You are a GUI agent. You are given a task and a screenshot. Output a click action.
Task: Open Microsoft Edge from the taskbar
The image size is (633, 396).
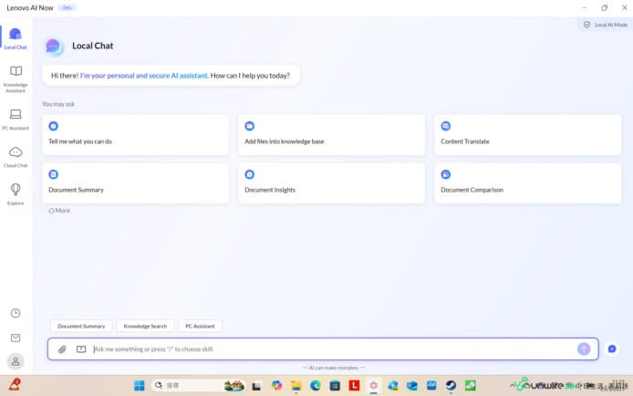tap(316, 385)
